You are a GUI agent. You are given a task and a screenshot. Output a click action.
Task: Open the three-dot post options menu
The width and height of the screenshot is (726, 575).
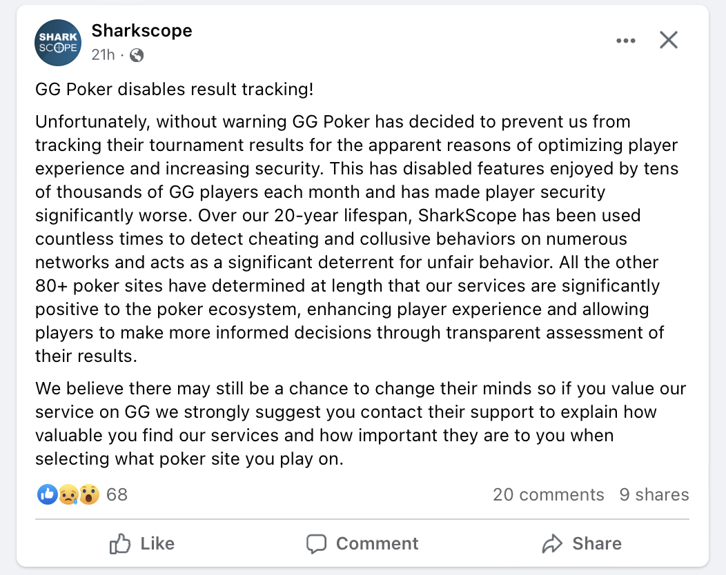626,40
